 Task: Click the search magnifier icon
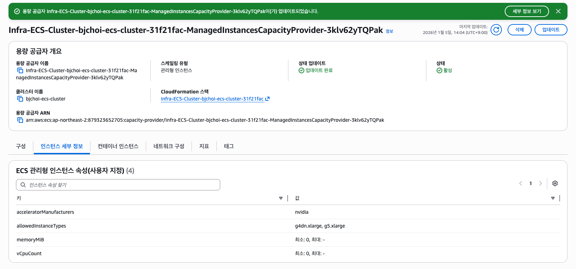(23, 185)
